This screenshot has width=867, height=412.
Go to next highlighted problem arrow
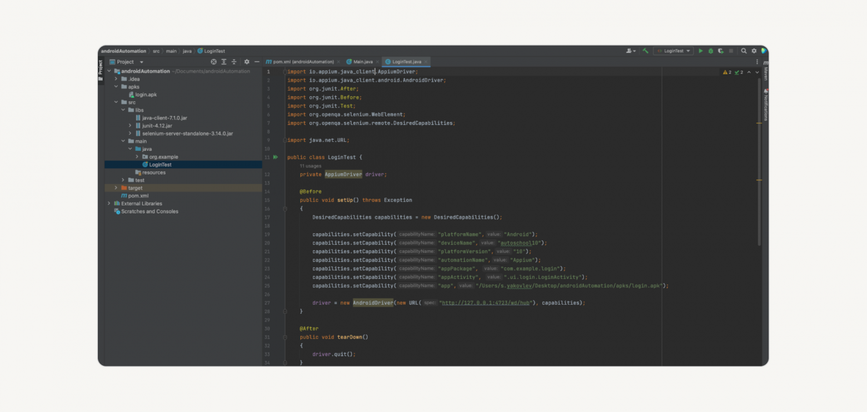757,72
